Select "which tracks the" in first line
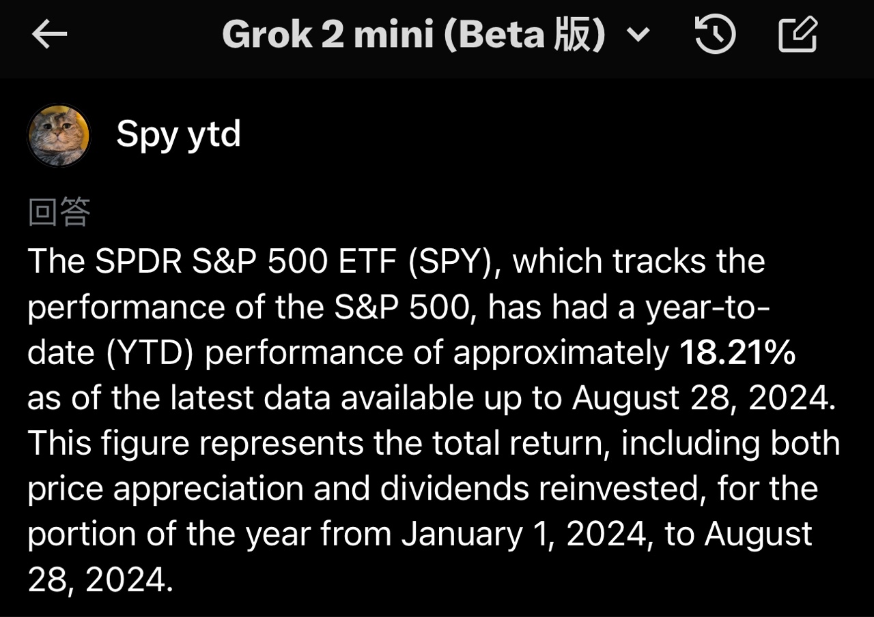The height and width of the screenshot is (617, 874). [x=638, y=262]
